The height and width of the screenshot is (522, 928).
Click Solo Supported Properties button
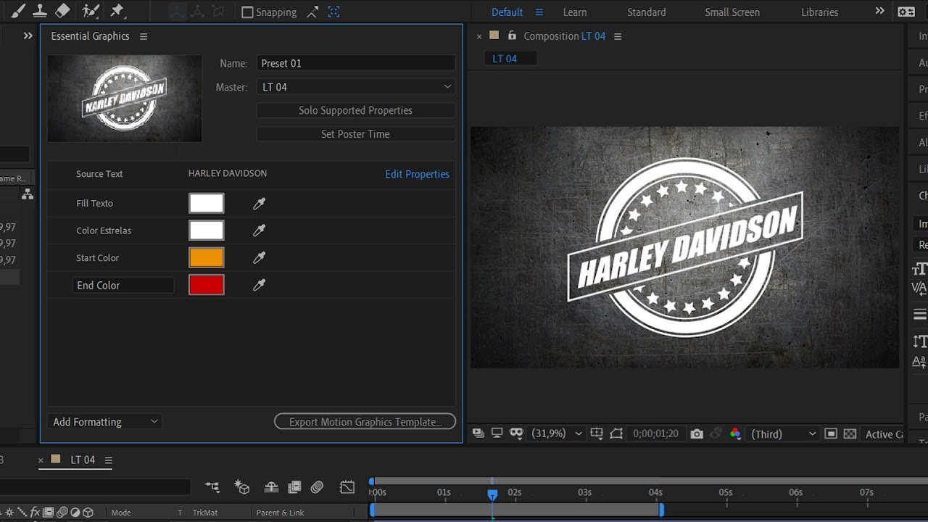pos(356,110)
